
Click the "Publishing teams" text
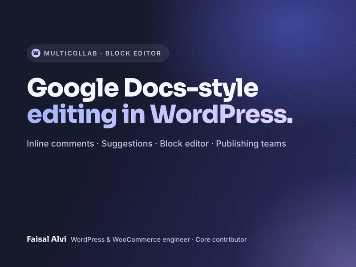pyautogui.click(x=251, y=144)
